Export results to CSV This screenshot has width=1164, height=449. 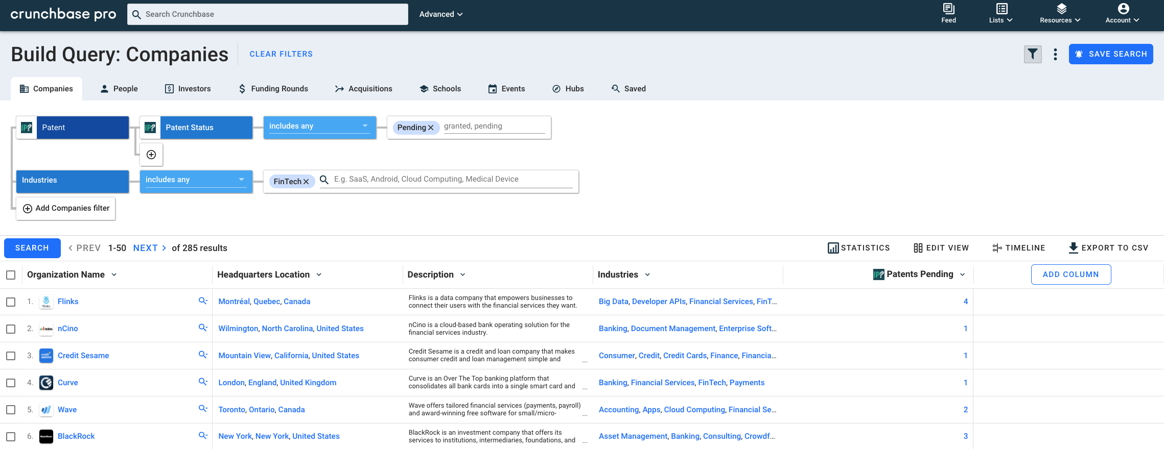(1108, 248)
